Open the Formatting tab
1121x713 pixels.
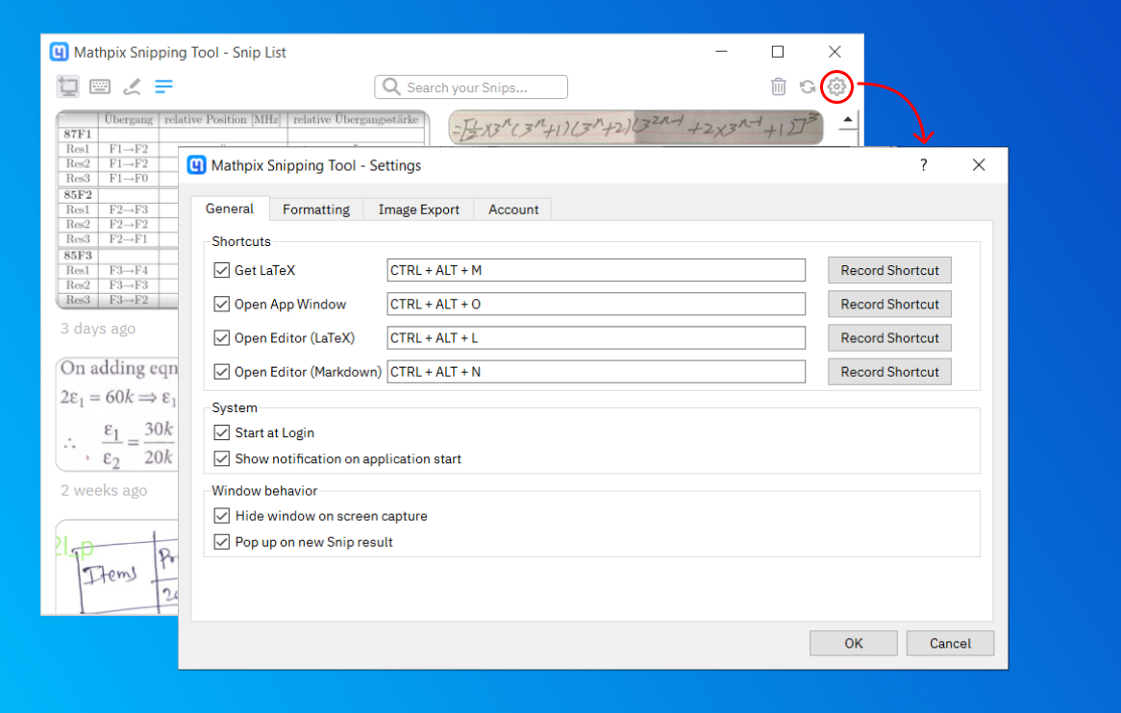point(316,209)
